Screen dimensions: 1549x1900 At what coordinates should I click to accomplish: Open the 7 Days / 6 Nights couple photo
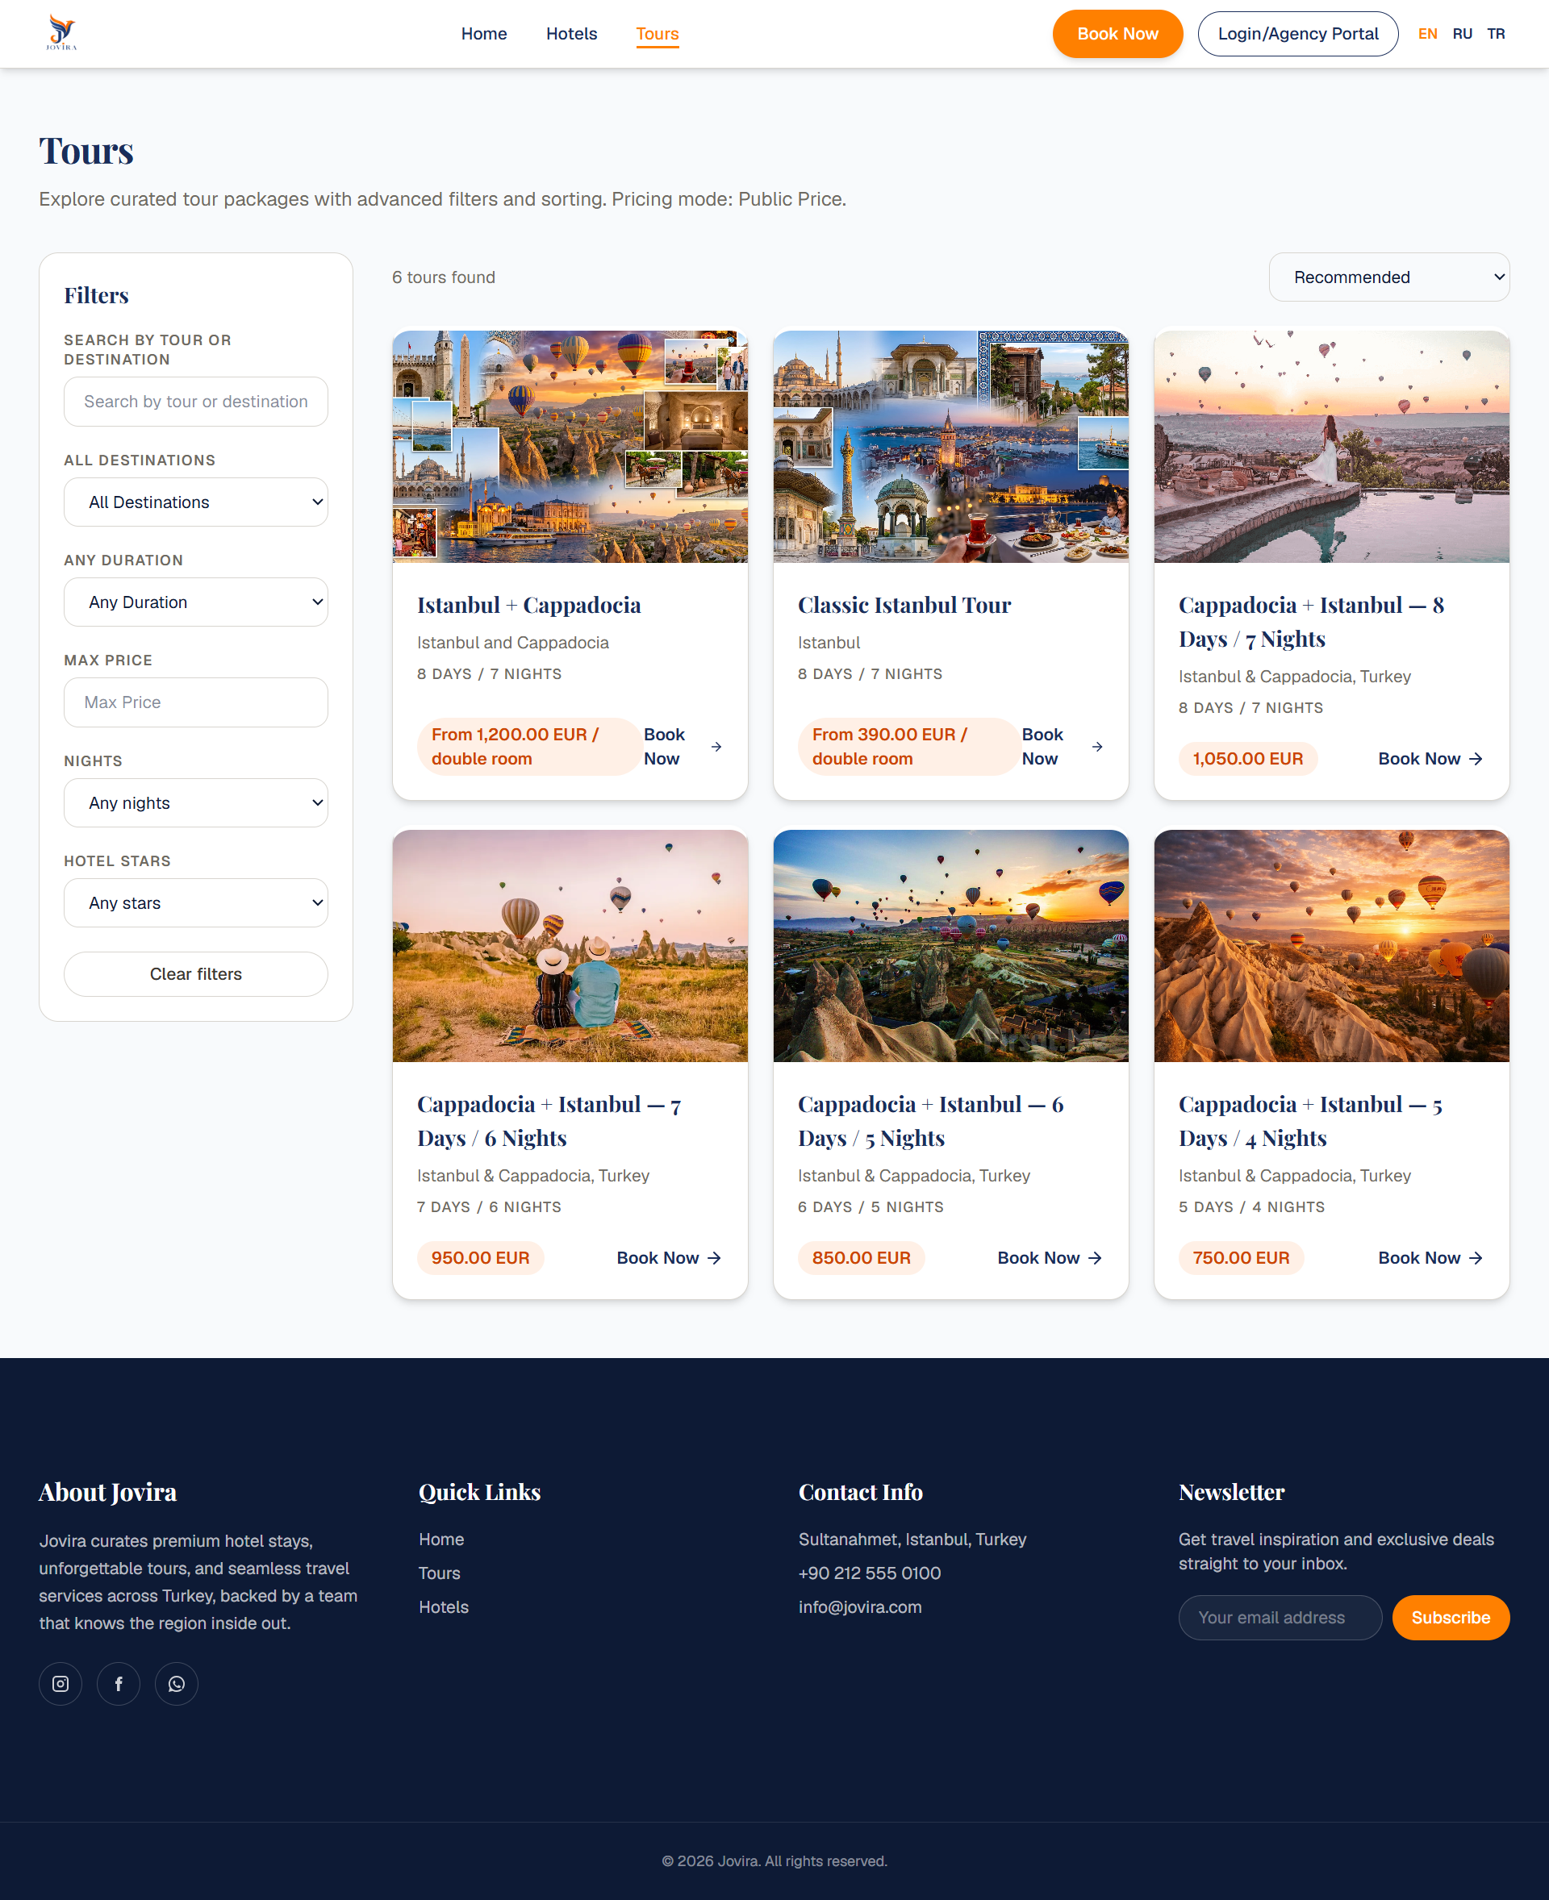point(570,945)
